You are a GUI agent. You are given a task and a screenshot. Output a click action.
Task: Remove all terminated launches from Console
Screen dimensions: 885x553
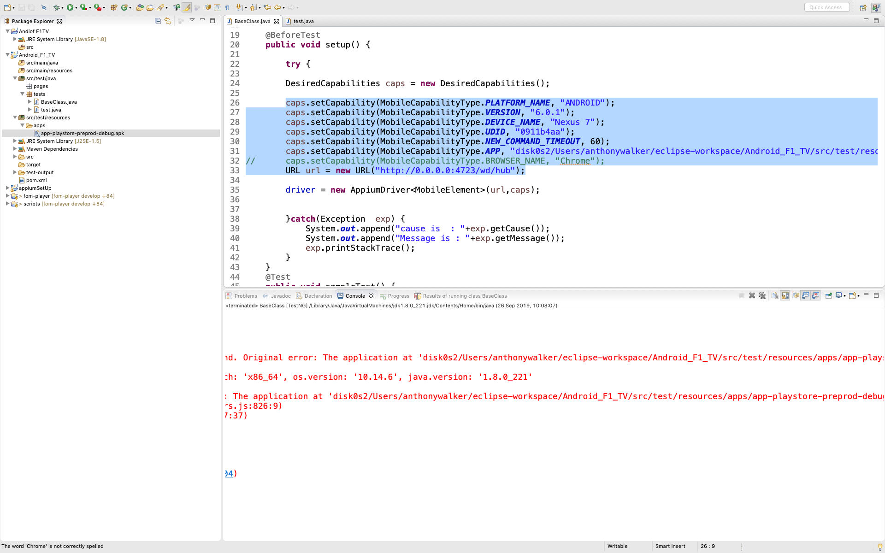pos(762,295)
